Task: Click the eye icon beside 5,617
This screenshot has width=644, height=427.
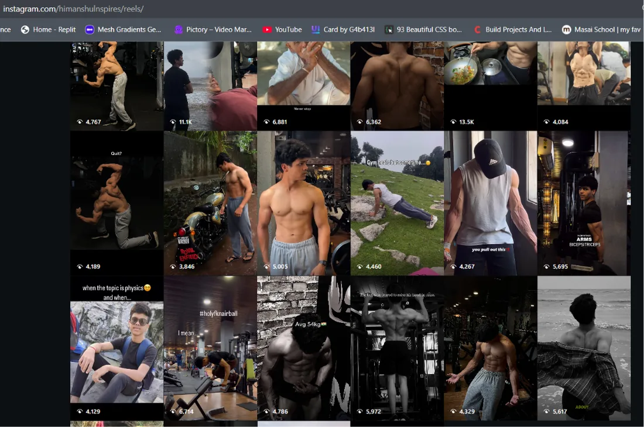Action: [547, 411]
